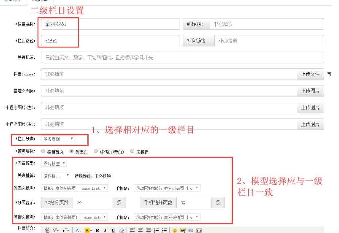The width and height of the screenshot is (339, 233).
Task: Open the 关联推荐 请选择 dropdown
Action: (56, 176)
